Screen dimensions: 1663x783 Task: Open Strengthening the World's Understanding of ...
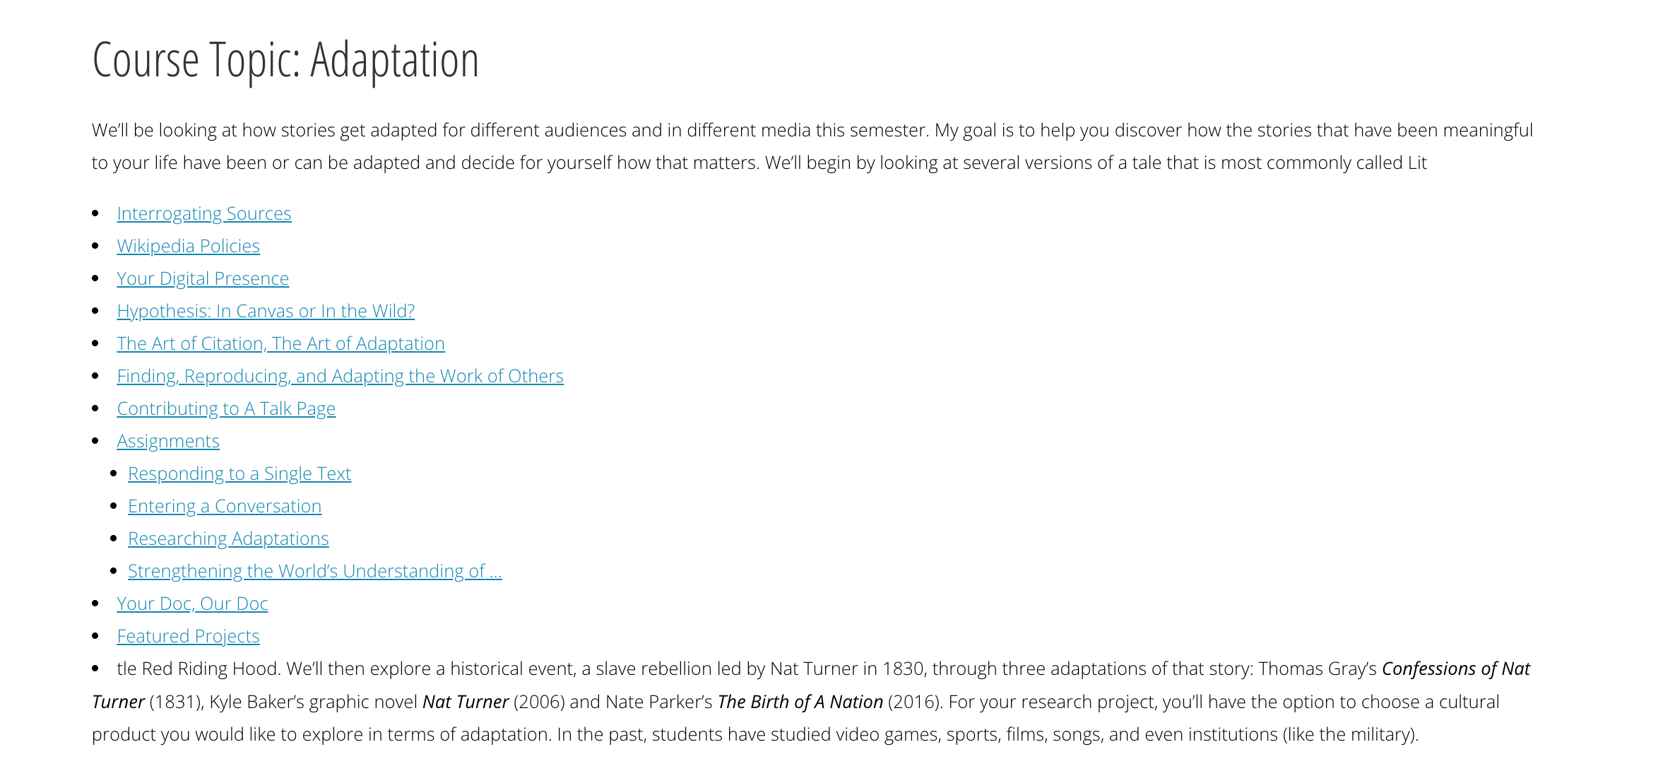coord(314,570)
